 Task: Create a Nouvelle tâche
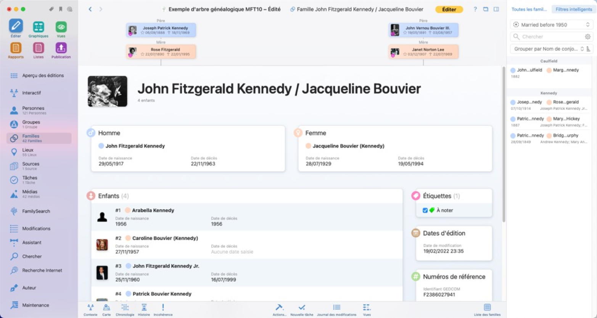click(x=302, y=310)
